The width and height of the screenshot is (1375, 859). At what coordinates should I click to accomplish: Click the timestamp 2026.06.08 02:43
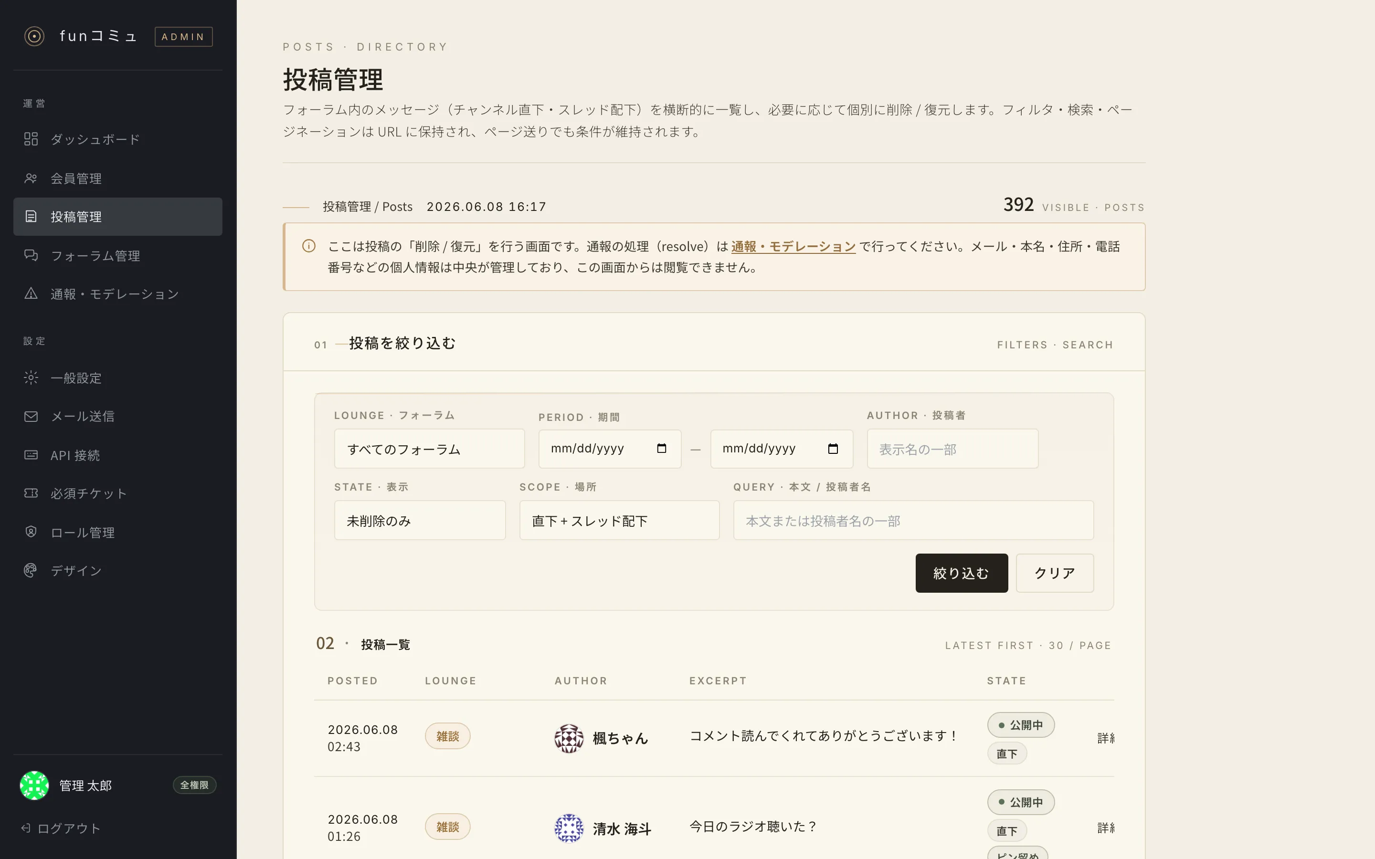coord(362,738)
